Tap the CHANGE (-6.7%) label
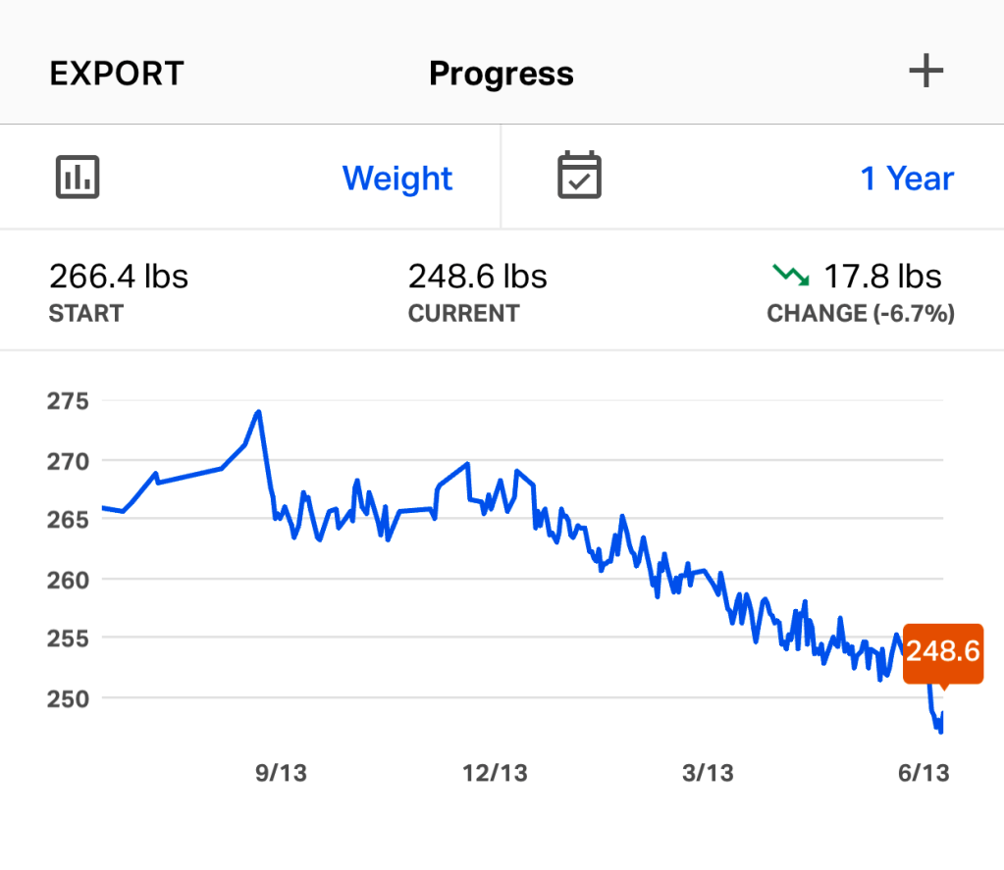 (x=861, y=314)
